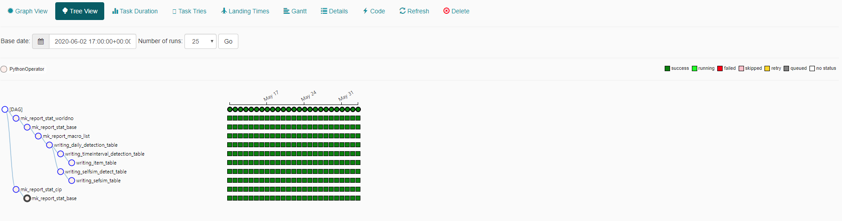Open the Gantt chart tab
The height and width of the screenshot is (221, 842).
click(295, 11)
